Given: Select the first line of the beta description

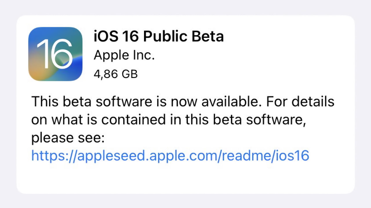Looking at the screenshot, I should point(183,101).
